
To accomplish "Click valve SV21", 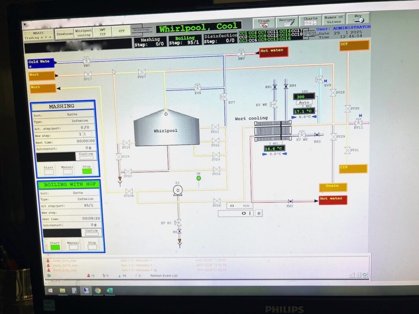I will click(215, 127).
